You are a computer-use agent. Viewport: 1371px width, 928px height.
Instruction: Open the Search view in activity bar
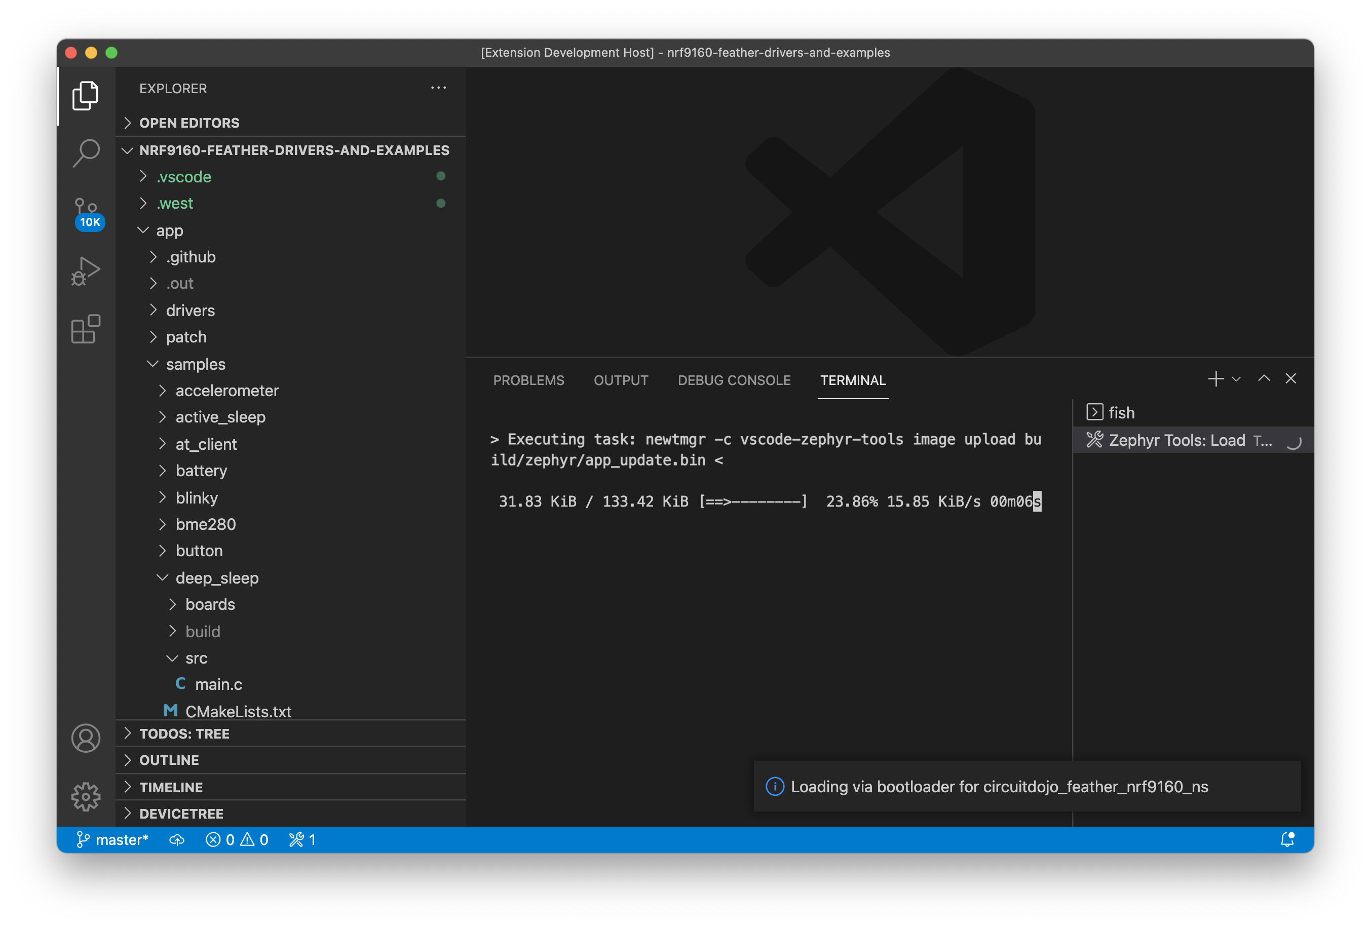(86, 153)
